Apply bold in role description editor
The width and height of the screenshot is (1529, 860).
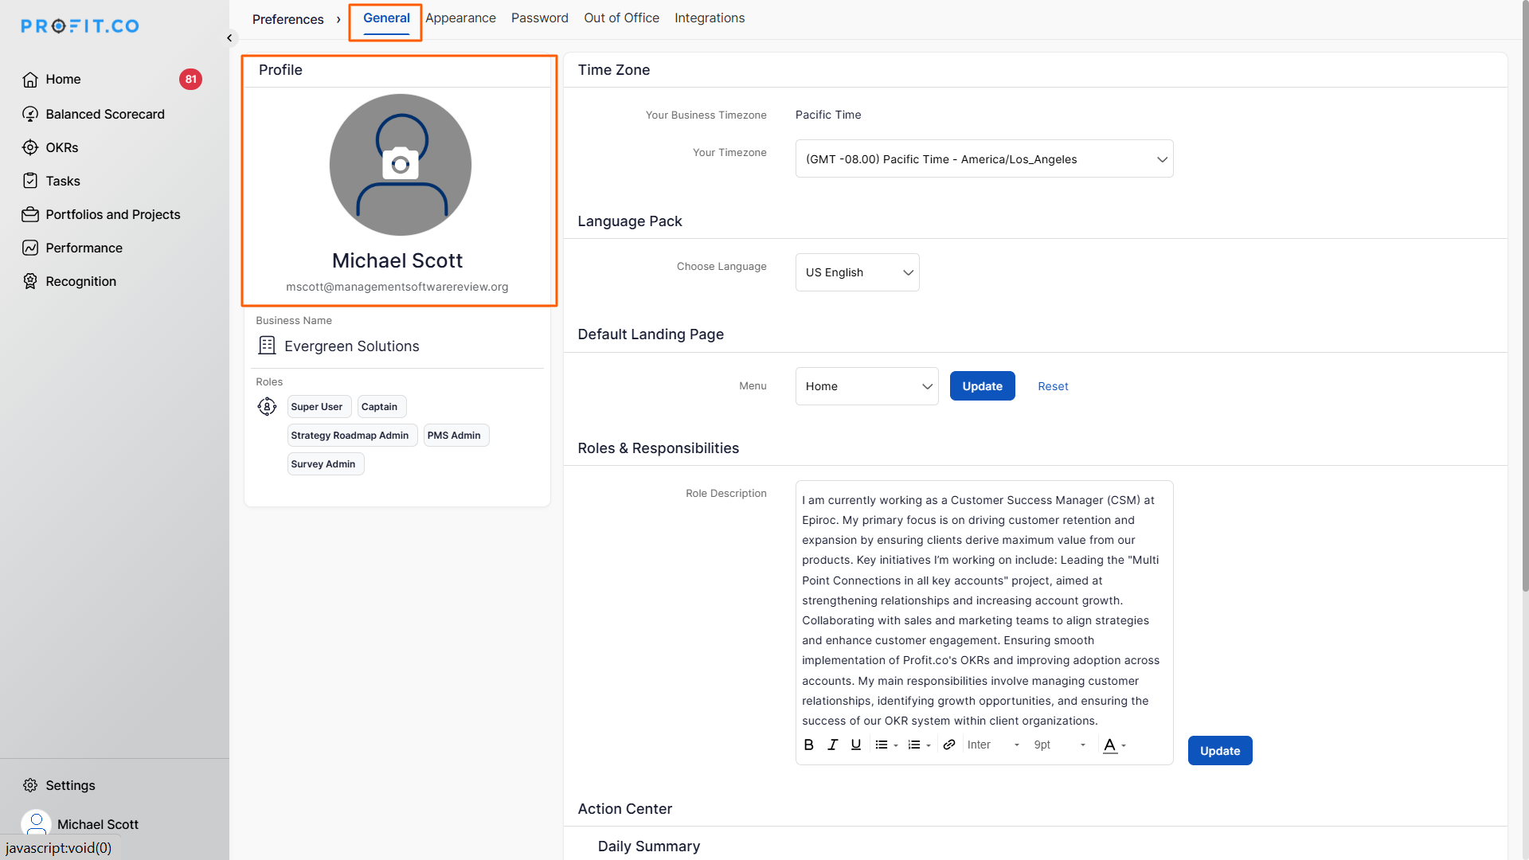pyautogui.click(x=808, y=745)
